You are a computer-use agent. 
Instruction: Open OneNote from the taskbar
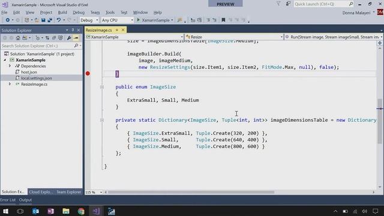point(50,211)
